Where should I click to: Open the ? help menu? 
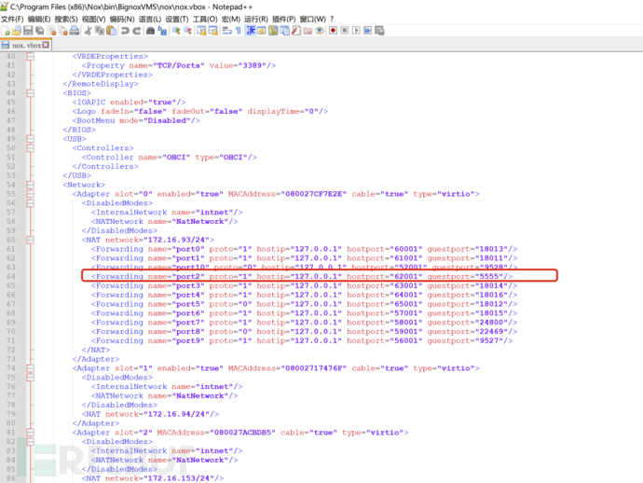[x=332, y=20]
